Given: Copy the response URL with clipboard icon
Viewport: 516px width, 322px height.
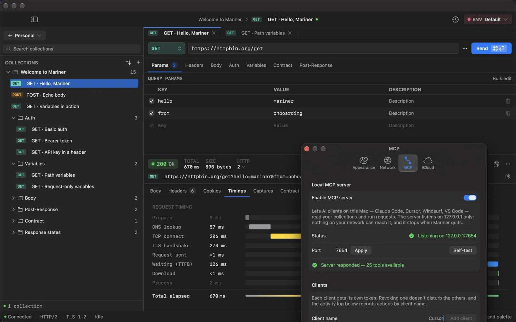Looking at the screenshot, I should (x=508, y=176).
